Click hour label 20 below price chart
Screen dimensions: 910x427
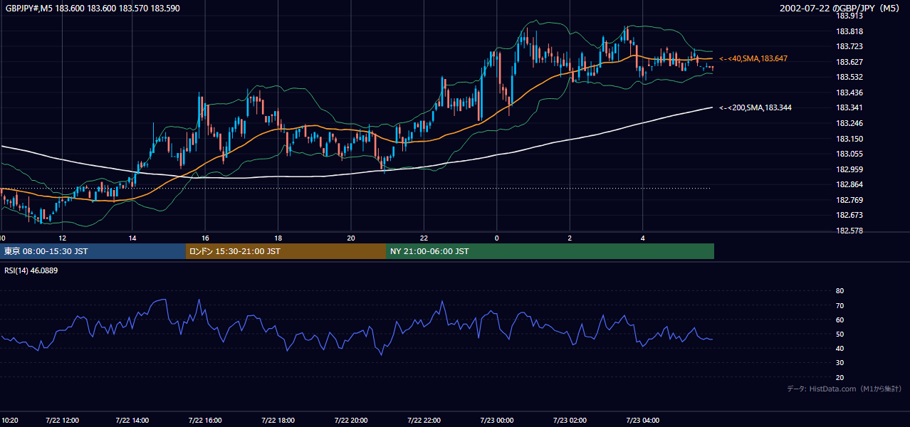[x=351, y=238]
